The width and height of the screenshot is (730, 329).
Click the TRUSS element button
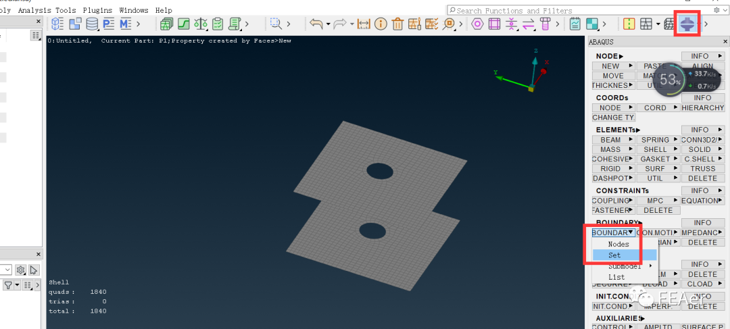[x=702, y=168]
